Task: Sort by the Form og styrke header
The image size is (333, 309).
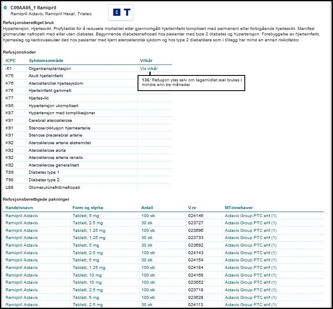Action: (x=88, y=208)
